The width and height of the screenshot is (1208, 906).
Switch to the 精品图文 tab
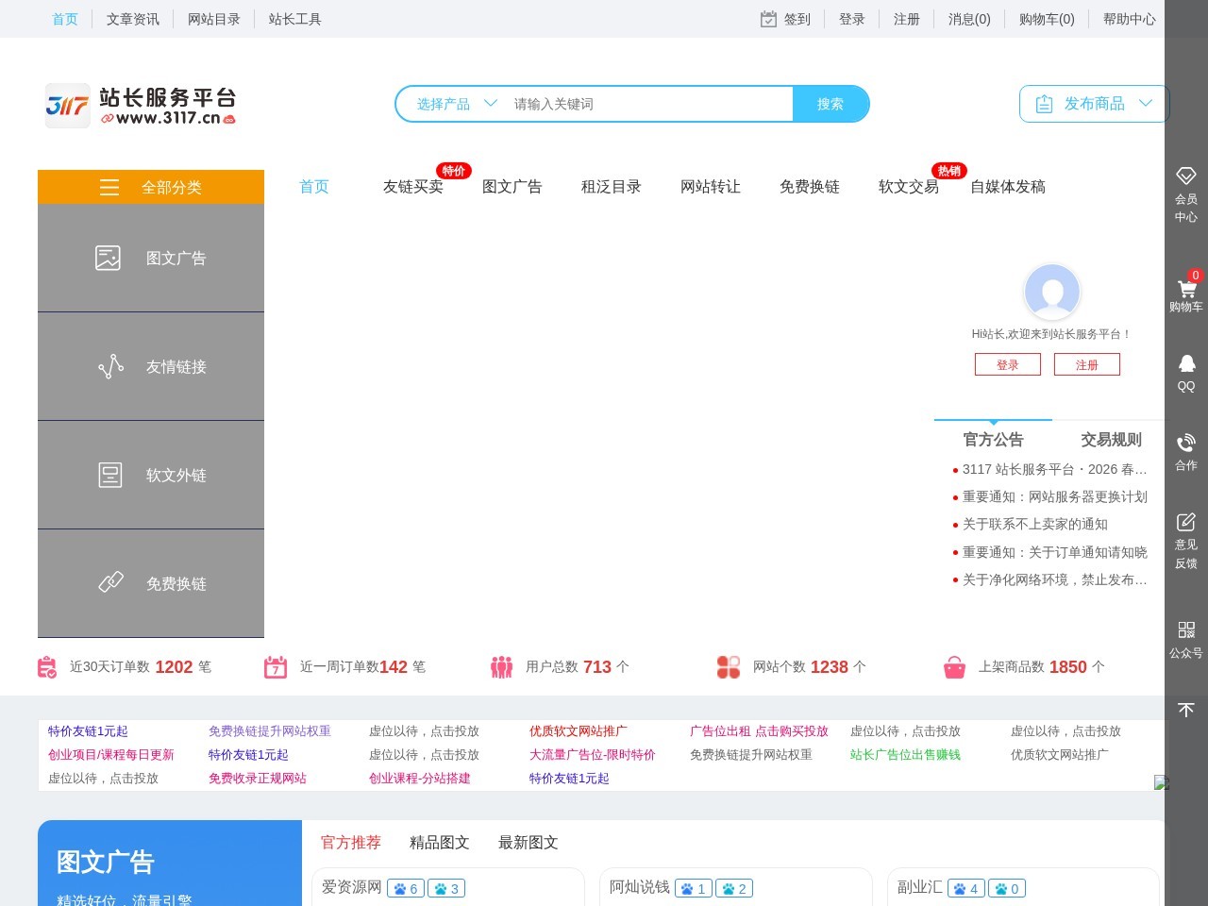(439, 843)
